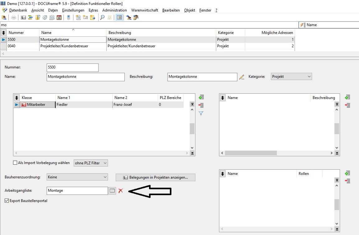
Task: Enable Als Import Vorbelegung wählen checkbox
Action: 15,162
